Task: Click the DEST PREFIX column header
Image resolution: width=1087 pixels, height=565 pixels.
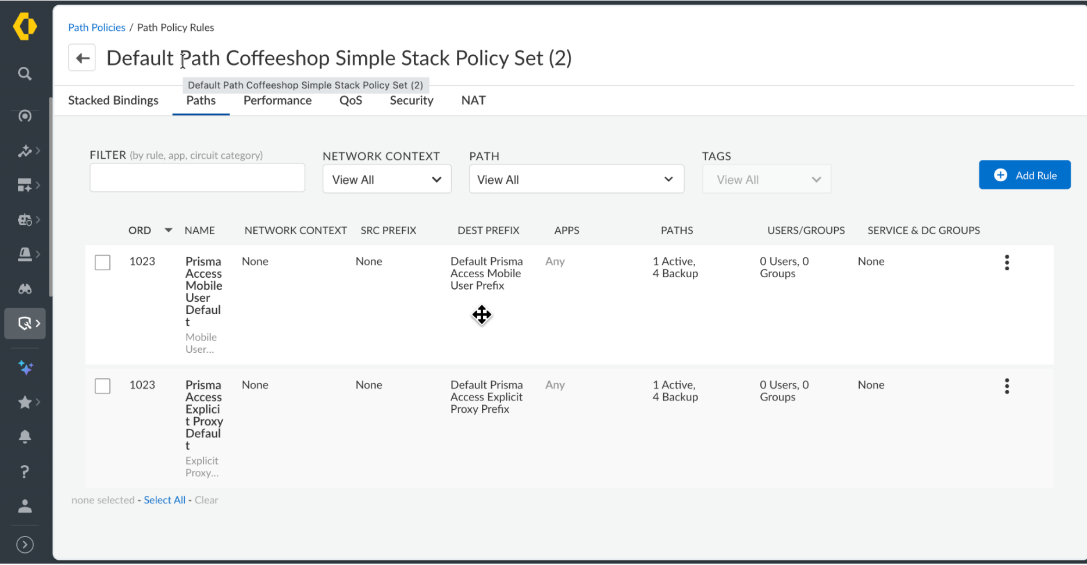Action: pos(488,230)
